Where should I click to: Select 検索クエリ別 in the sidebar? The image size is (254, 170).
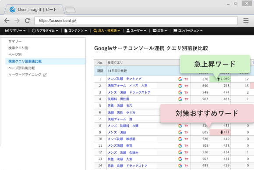click(x=18, y=48)
